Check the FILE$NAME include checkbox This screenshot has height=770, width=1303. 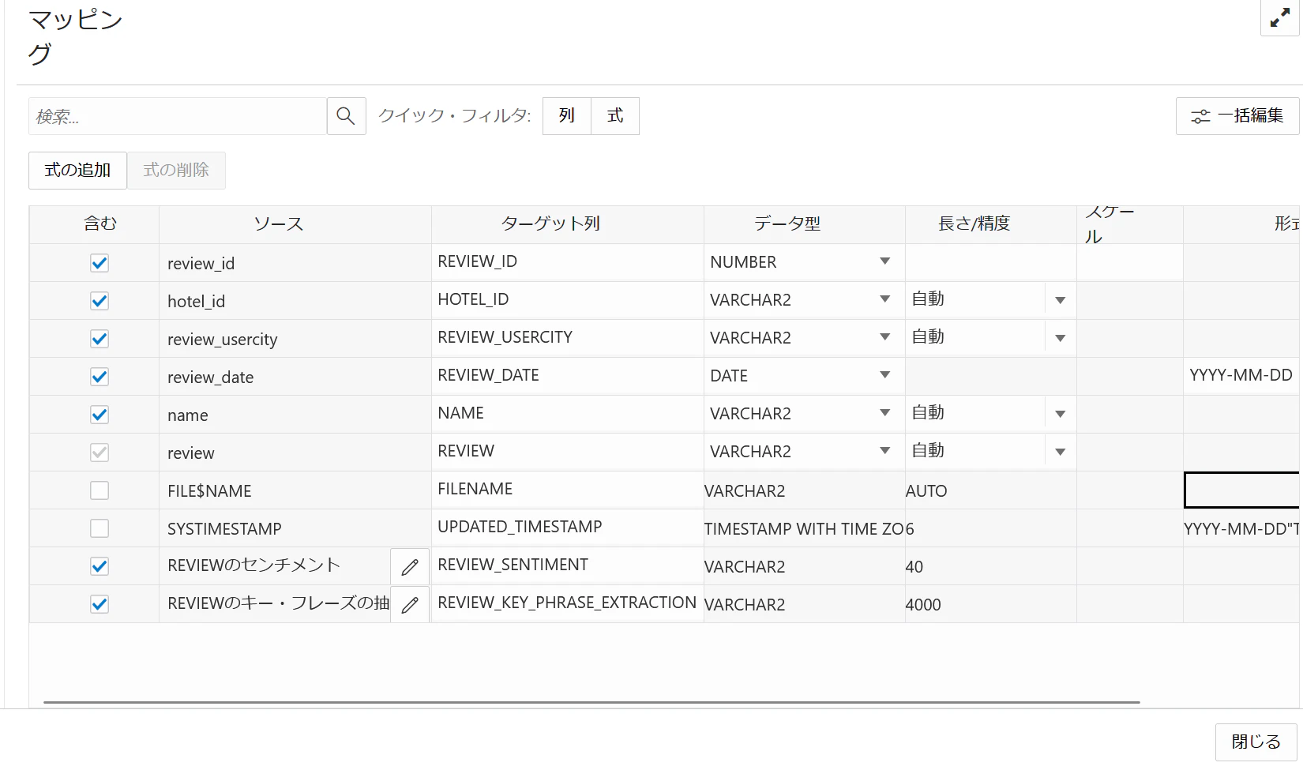pos(100,490)
